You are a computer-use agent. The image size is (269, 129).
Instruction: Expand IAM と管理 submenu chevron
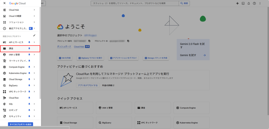point(34,55)
